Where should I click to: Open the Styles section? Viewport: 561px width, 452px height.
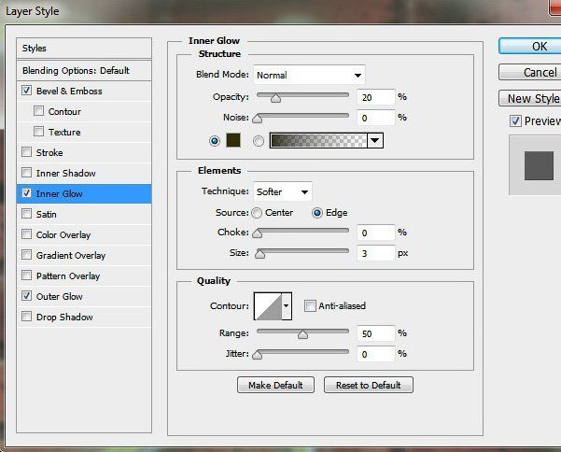84,48
